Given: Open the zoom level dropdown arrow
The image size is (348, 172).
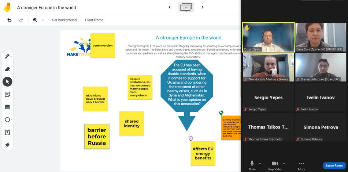Looking at the screenshot, I should coord(43,20).
